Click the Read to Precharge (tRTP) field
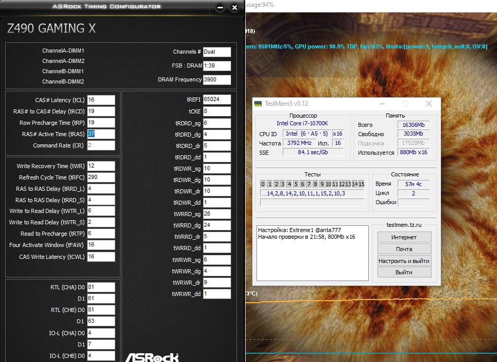497x362 pixels. [x=101, y=234]
